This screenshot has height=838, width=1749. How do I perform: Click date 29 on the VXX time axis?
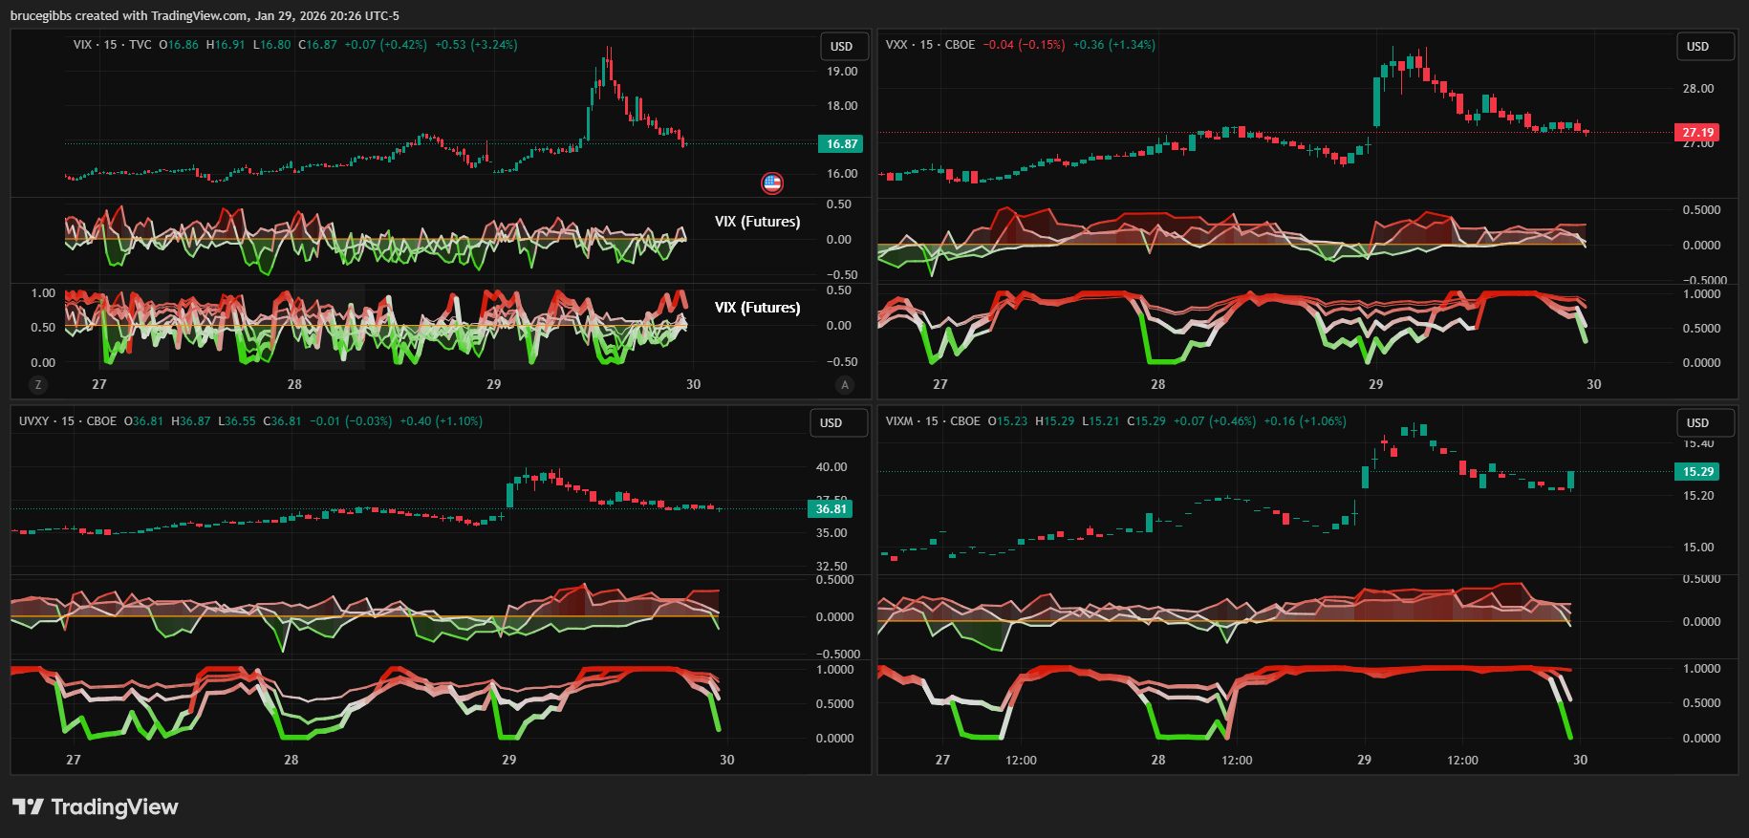point(1375,384)
